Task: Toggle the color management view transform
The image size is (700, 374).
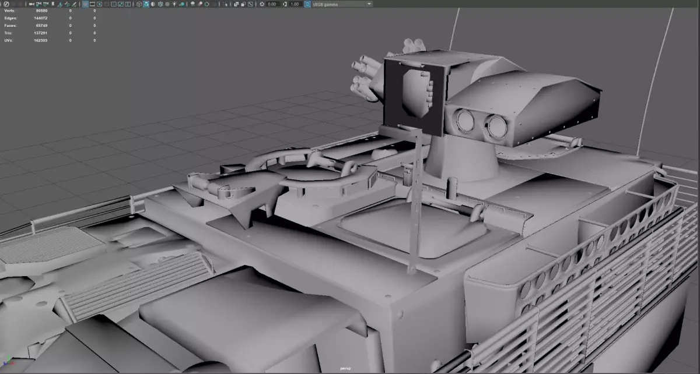Action: click(x=306, y=3)
